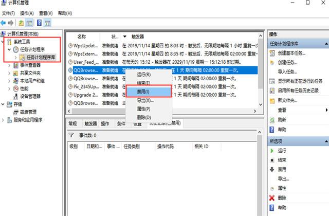Sort by the 触发器 column header
Screen dimensions: 329x216
[x=138, y=37]
